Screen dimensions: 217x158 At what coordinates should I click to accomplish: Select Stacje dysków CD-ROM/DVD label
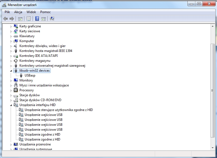point(40,100)
